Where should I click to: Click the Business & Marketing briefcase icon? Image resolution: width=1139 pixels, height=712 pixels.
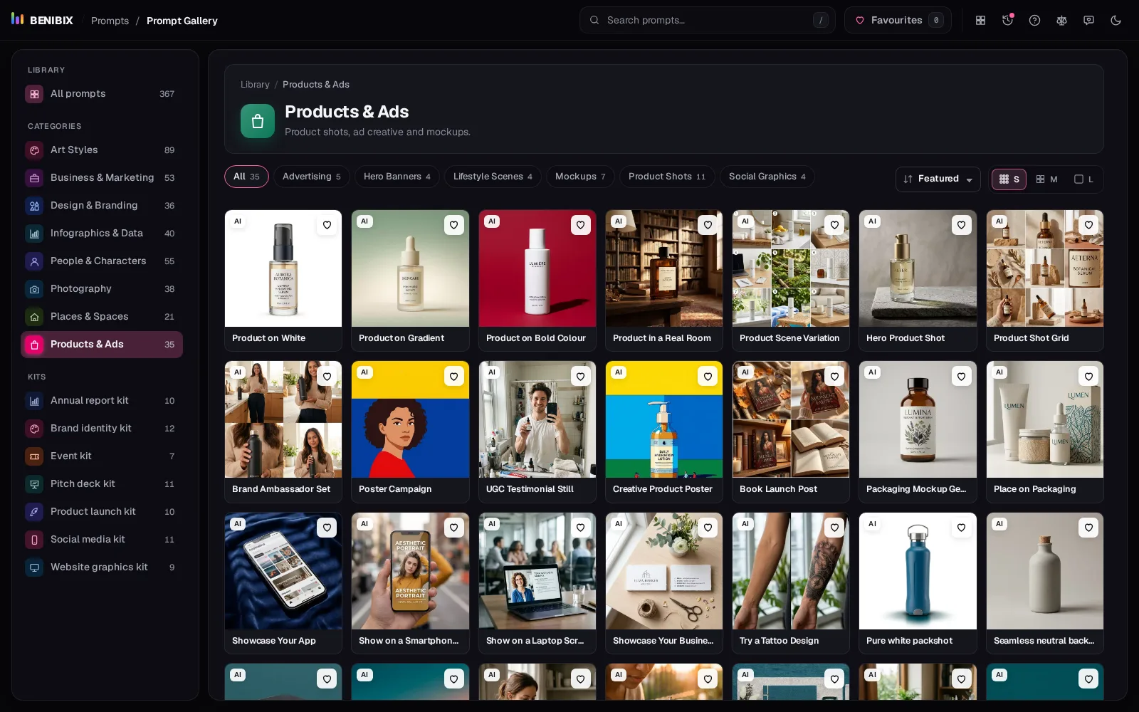34,178
